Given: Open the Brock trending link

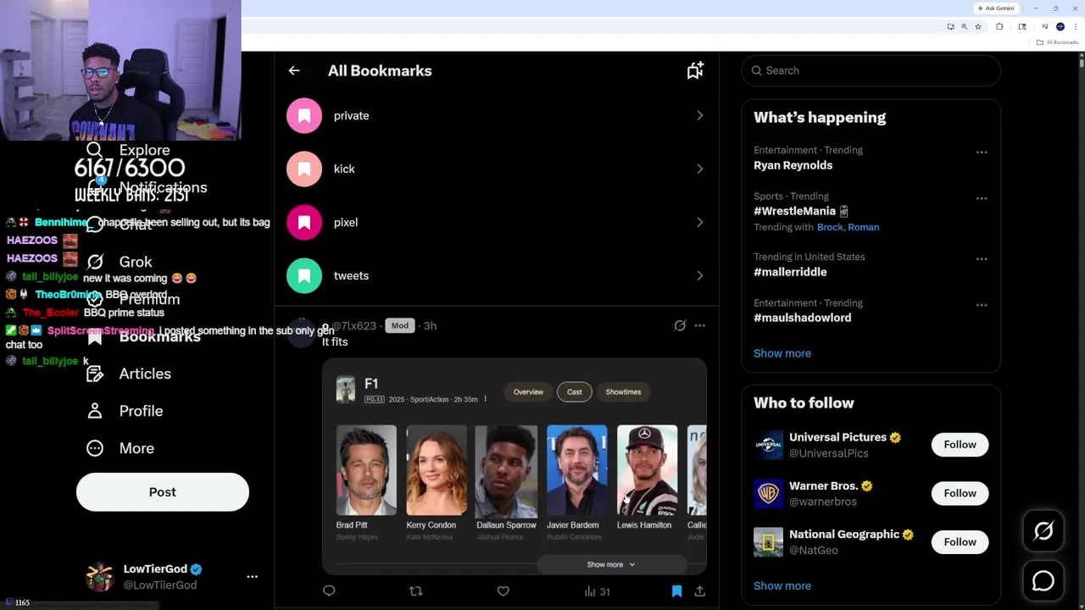Looking at the screenshot, I should coord(829,227).
